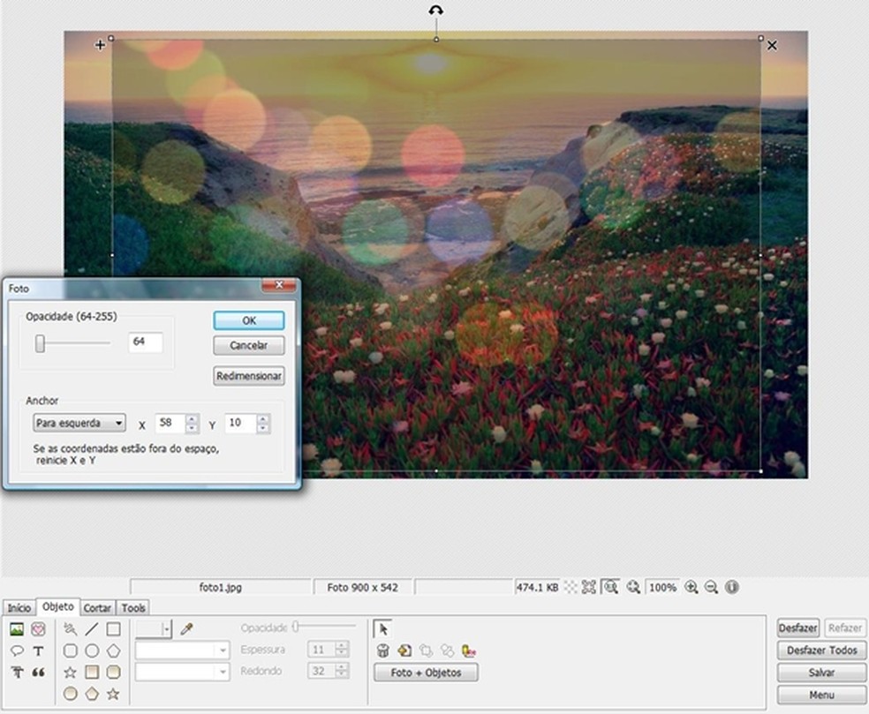Select the speech balloon tool
The image size is (869, 714).
coord(16,650)
